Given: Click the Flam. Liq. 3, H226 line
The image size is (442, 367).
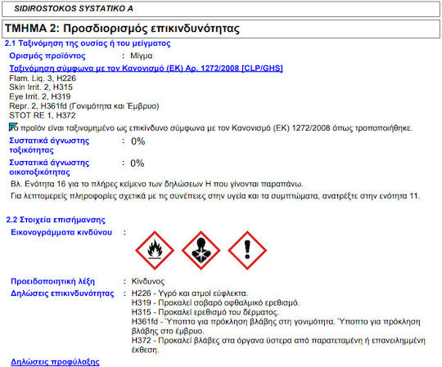Looking at the screenshot, I should (43, 78).
